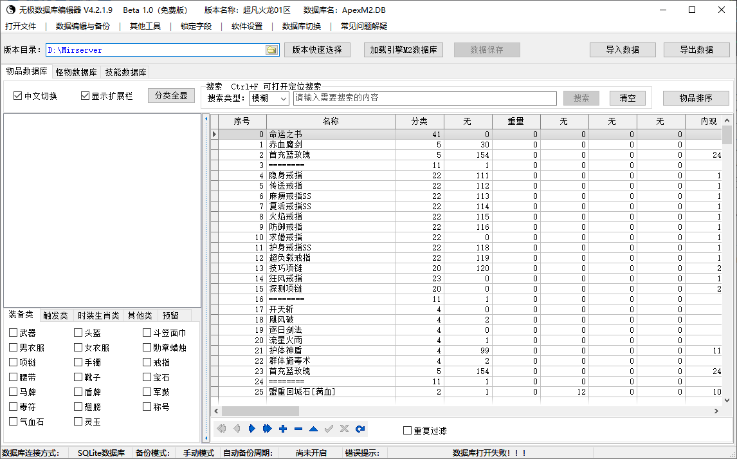Screen dimensions: 737x459
Task: Select the add record plus icon
Action: click(x=282, y=428)
